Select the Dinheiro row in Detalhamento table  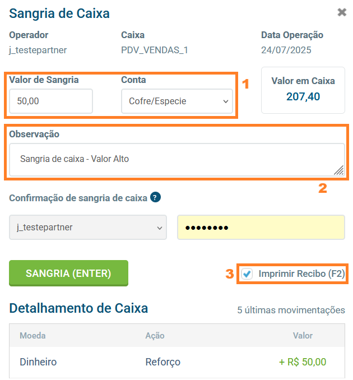click(x=38, y=362)
